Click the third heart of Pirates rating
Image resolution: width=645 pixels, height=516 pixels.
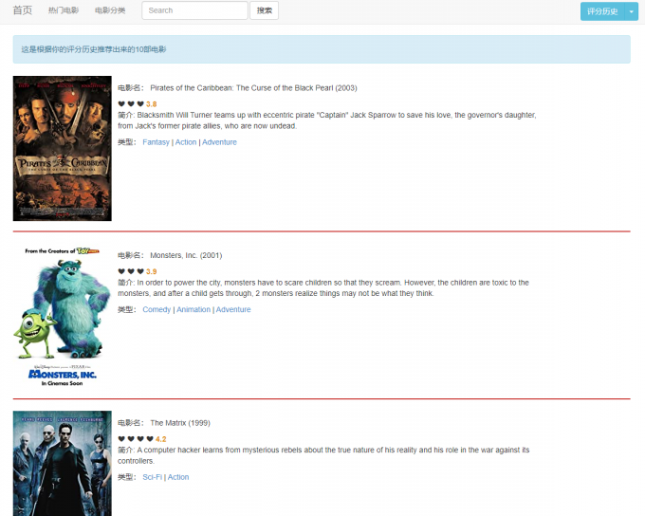140,103
